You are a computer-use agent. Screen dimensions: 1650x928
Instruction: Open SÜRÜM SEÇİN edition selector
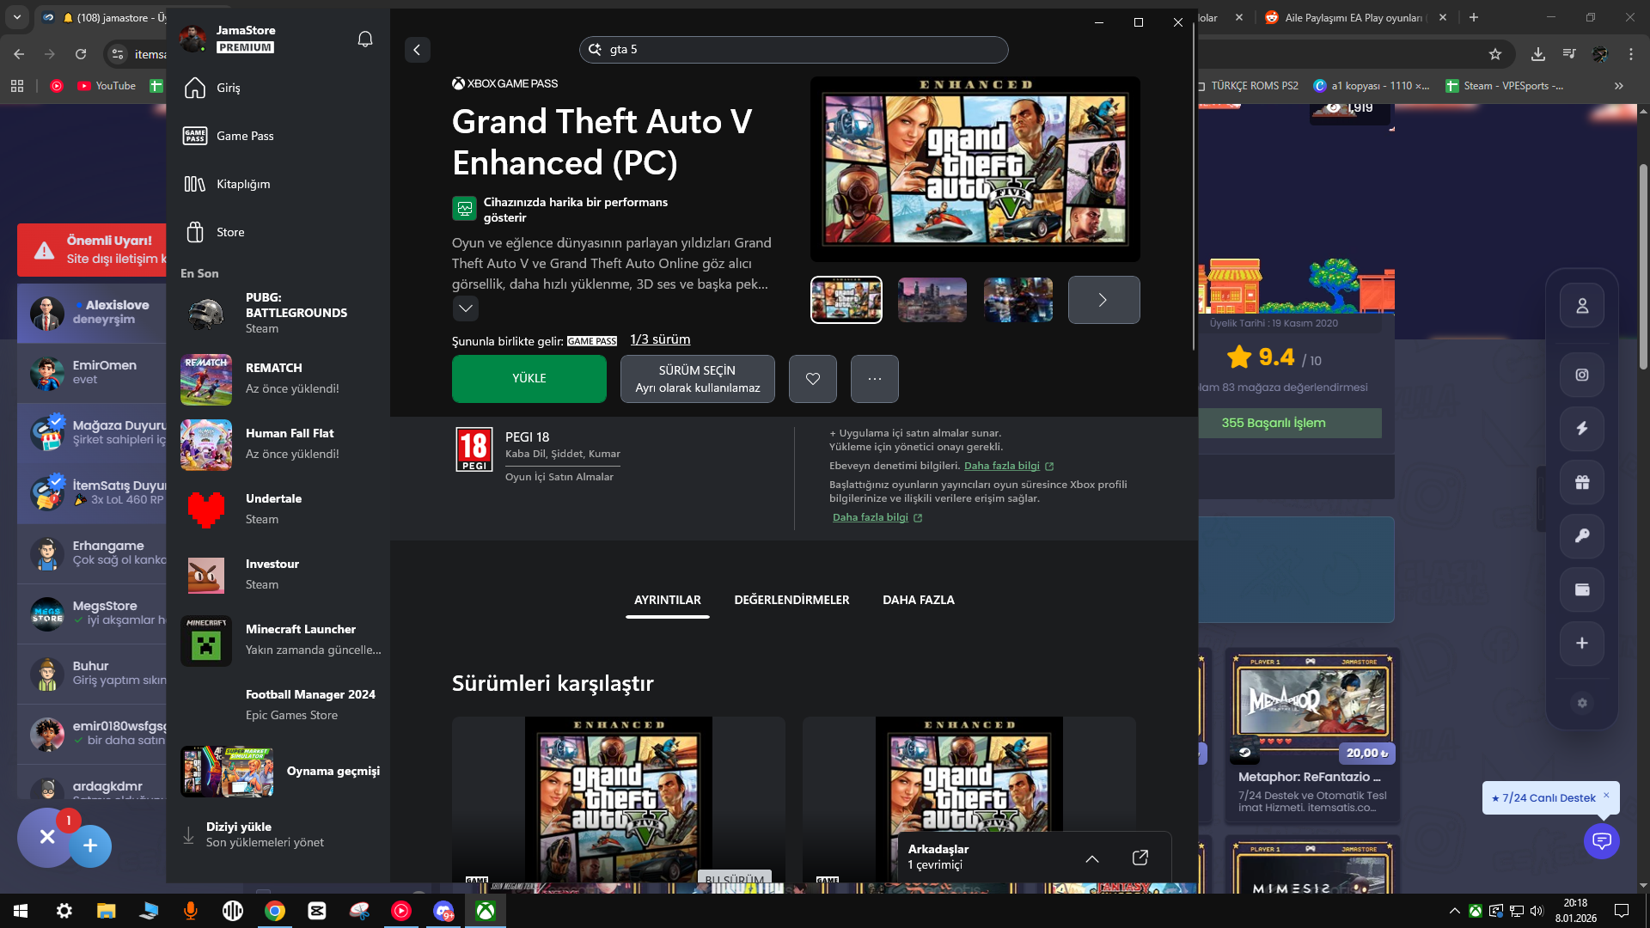[698, 379]
